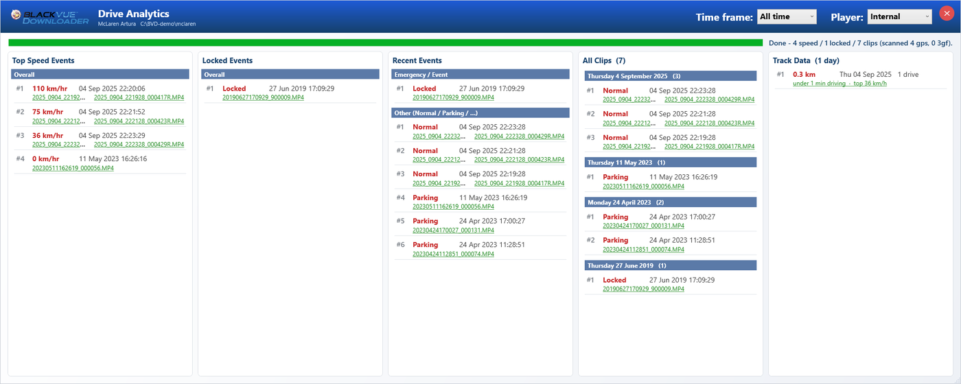
Task: Click timestamp 04 Sep 2025 22:23:29
Action: 112,136
